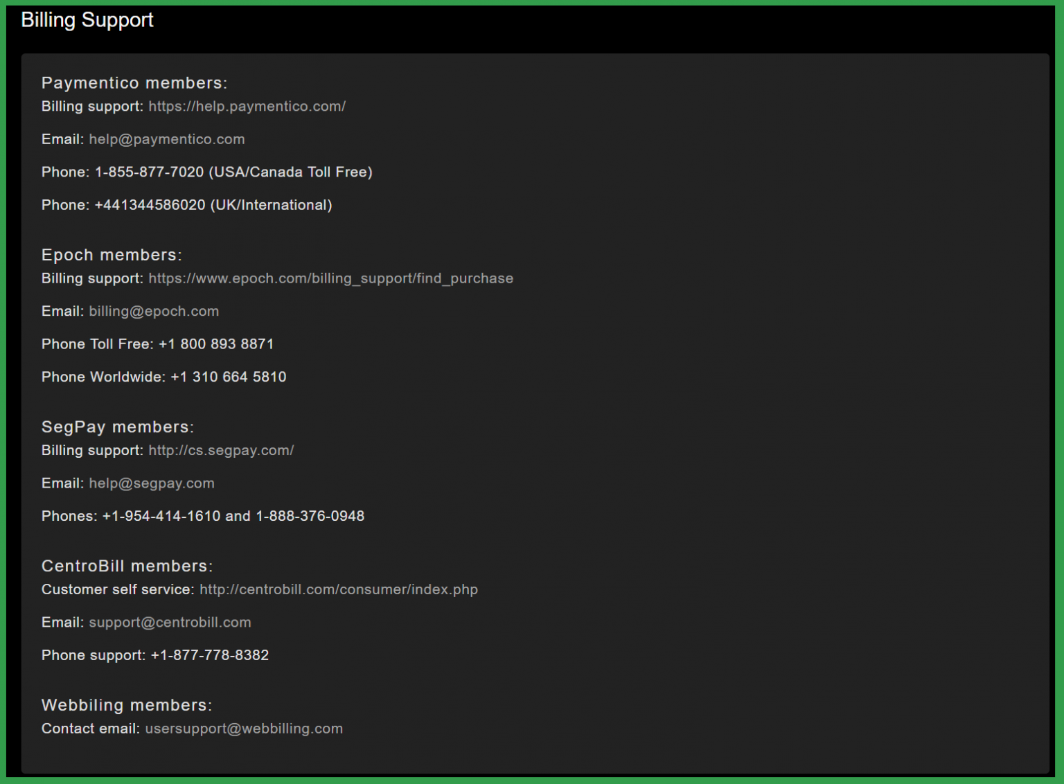This screenshot has height=784, width=1064.
Task: Click the Customer self service label
Action: coord(118,589)
